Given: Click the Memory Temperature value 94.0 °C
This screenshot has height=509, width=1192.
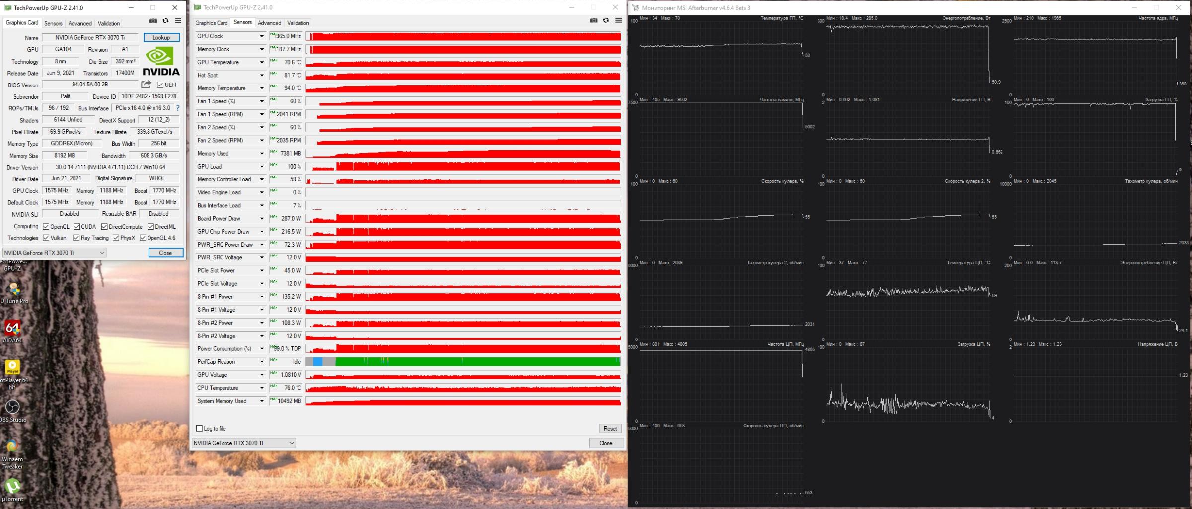Looking at the screenshot, I should pyautogui.click(x=286, y=88).
